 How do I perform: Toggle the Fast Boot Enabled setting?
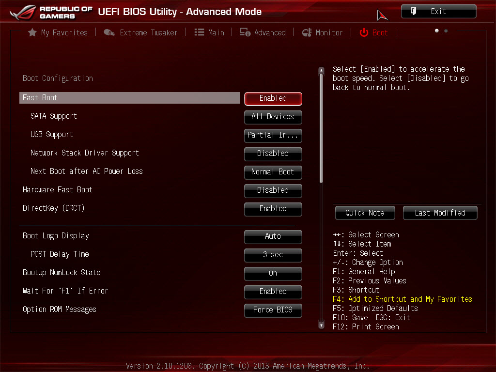[273, 99]
